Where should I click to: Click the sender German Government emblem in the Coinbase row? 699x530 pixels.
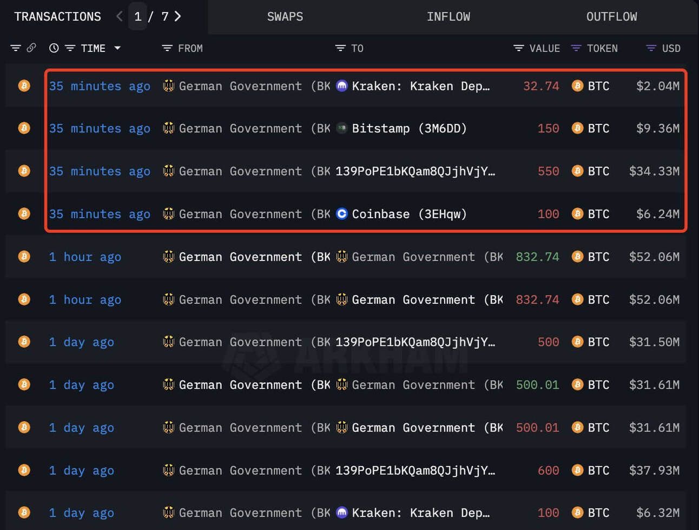pyautogui.click(x=168, y=214)
